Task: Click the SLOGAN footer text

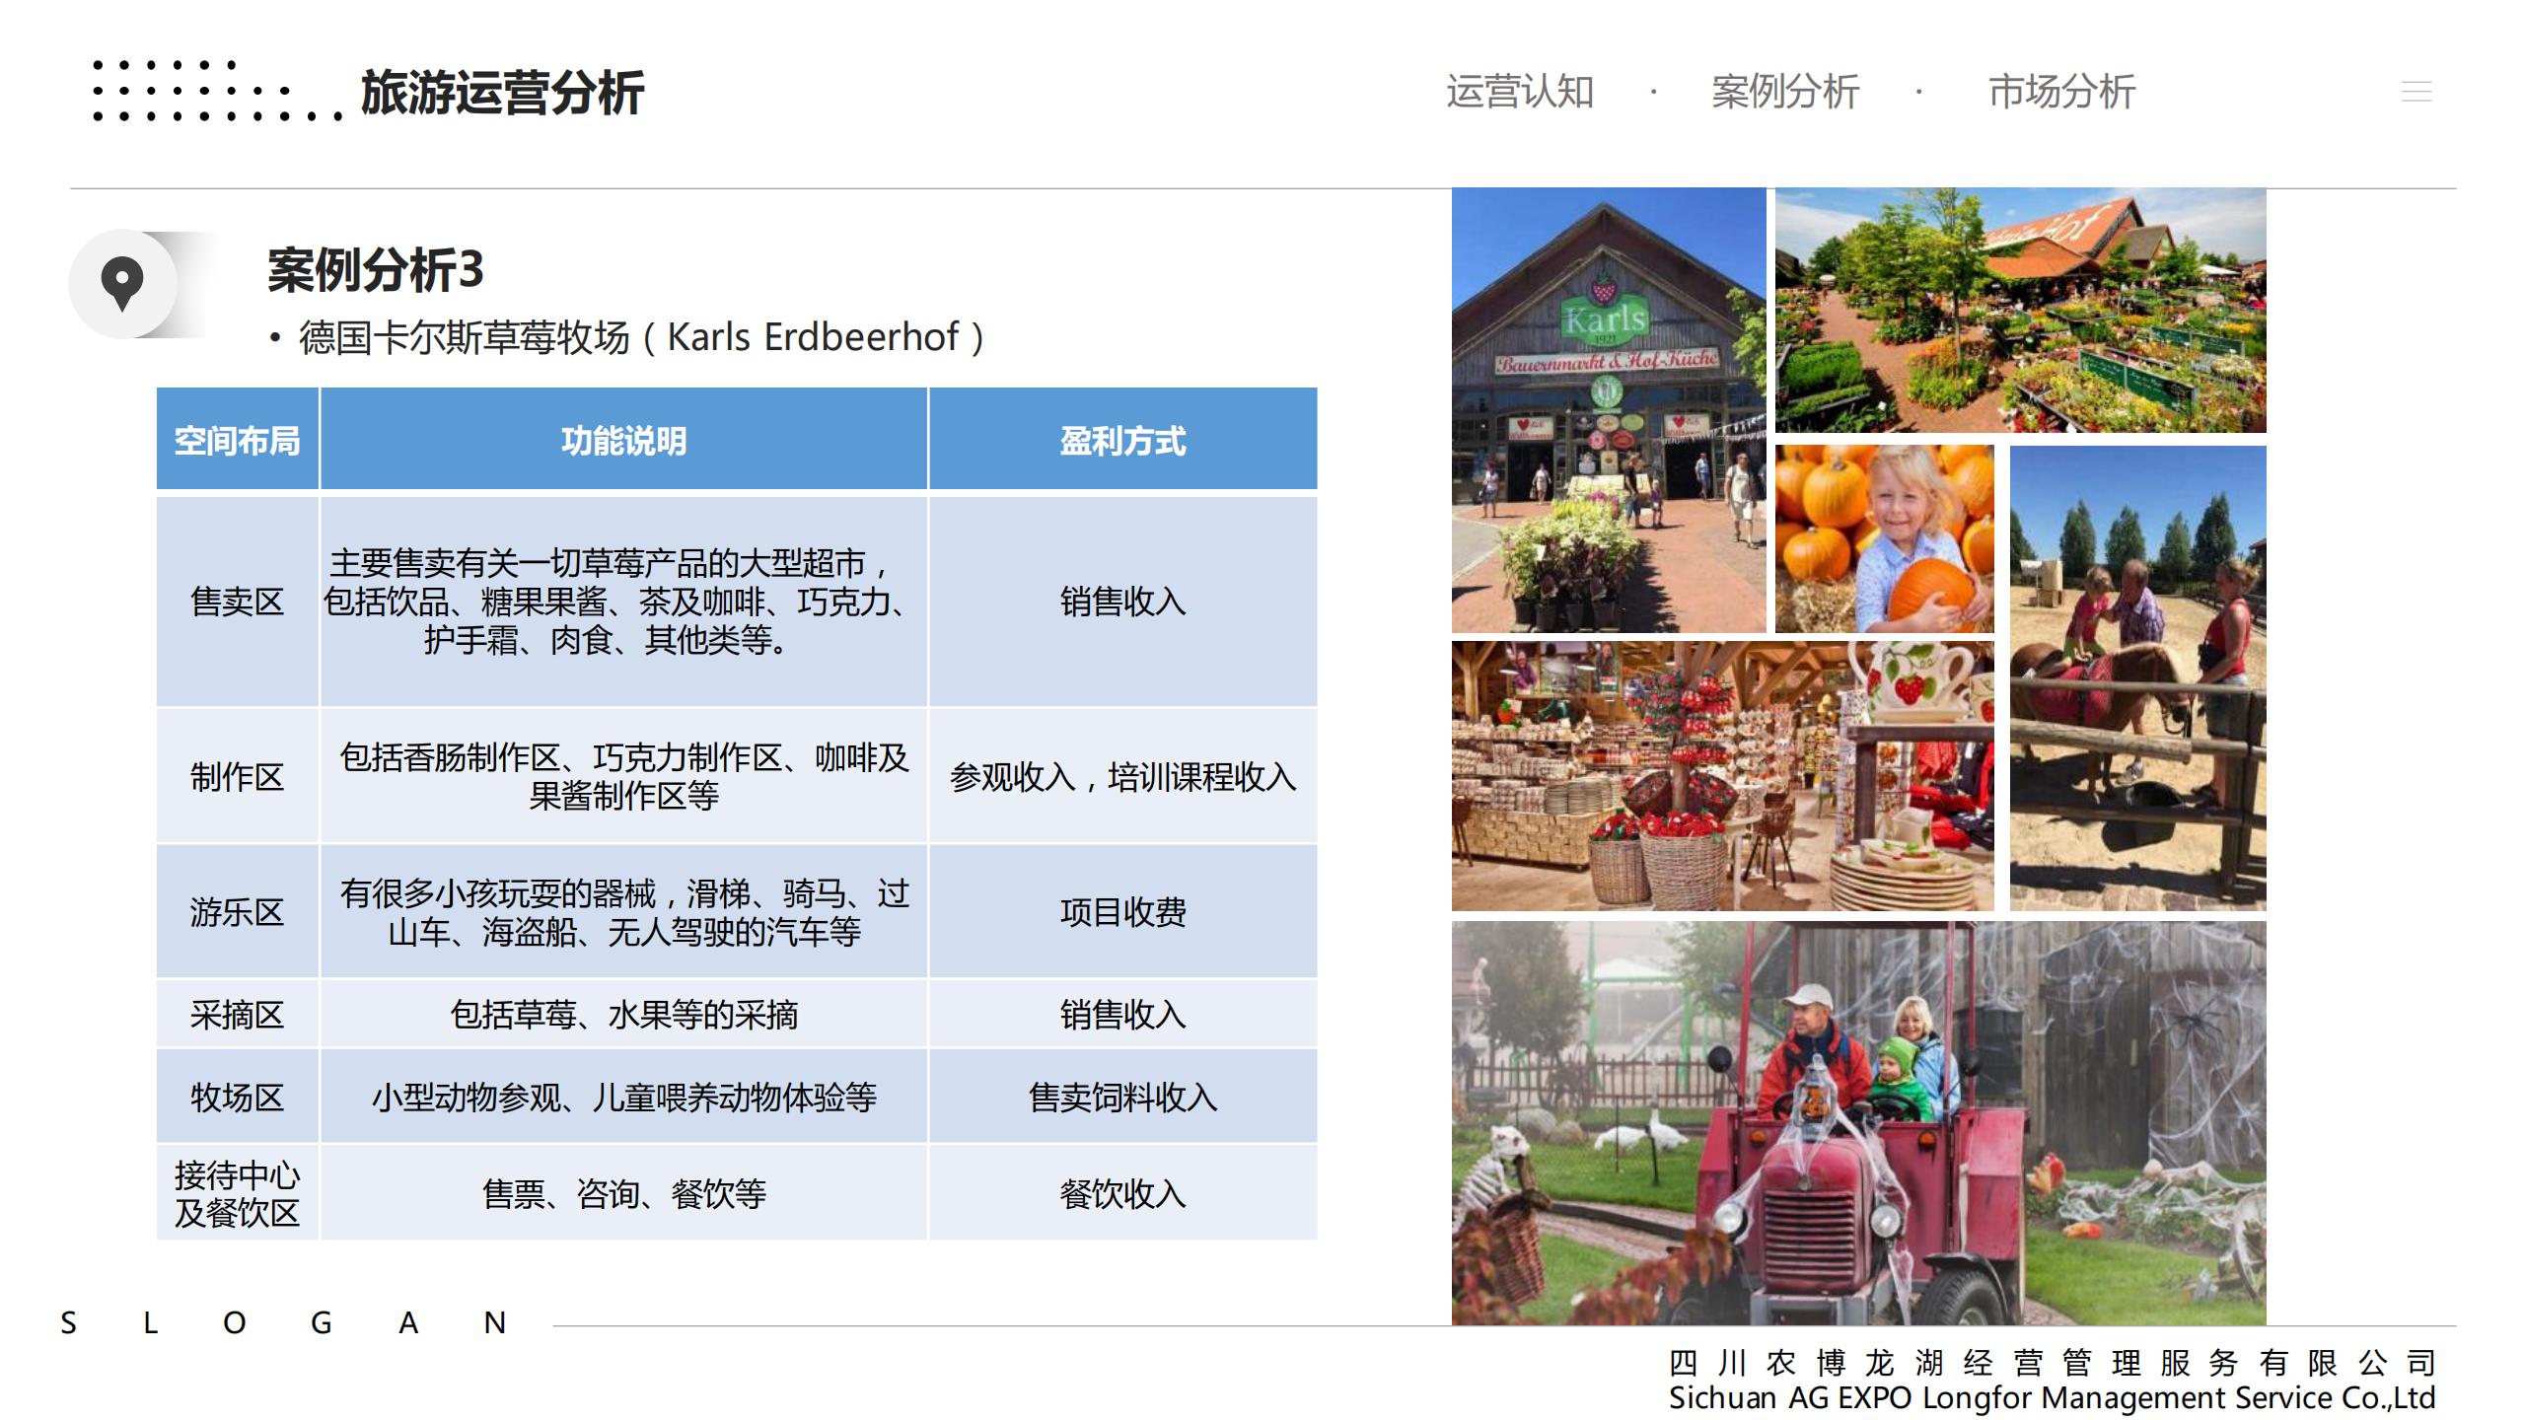Action: (x=284, y=1322)
